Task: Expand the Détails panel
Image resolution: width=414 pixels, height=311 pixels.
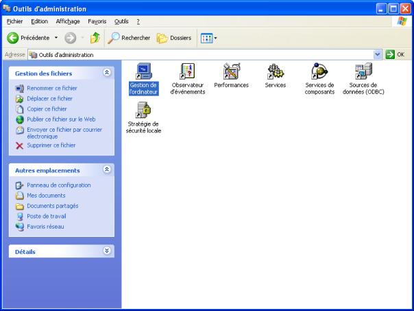Action: click(107, 251)
